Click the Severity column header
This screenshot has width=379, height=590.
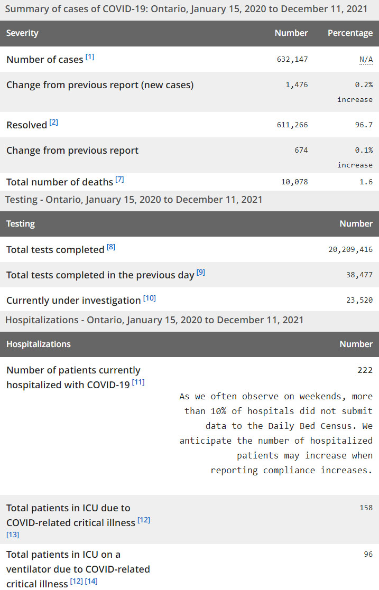click(x=22, y=33)
